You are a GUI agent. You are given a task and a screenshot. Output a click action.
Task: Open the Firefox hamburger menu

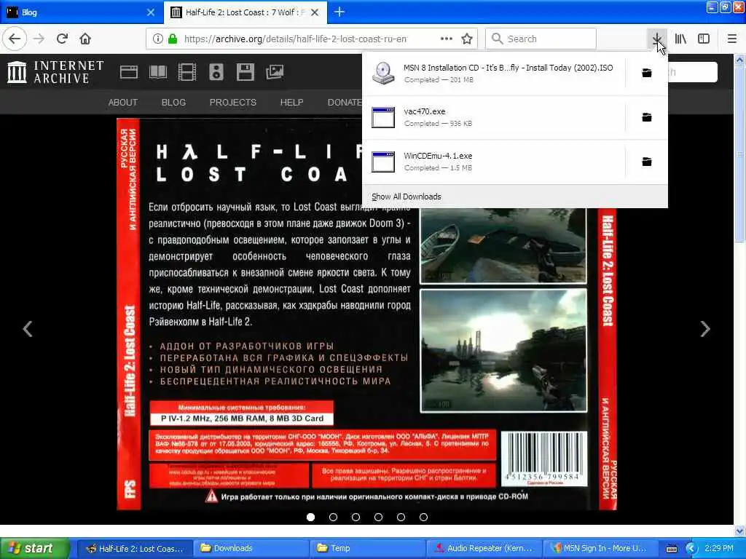(x=732, y=39)
